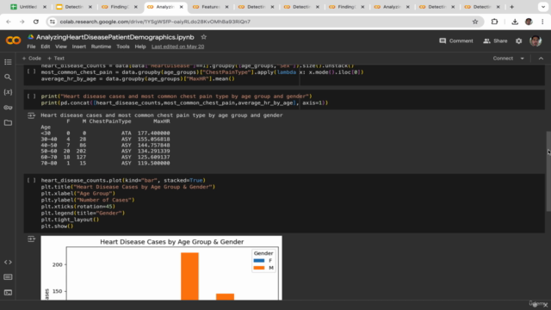The image size is (551, 310).
Task: Click the plt.show() code line
Action: tap(58, 226)
